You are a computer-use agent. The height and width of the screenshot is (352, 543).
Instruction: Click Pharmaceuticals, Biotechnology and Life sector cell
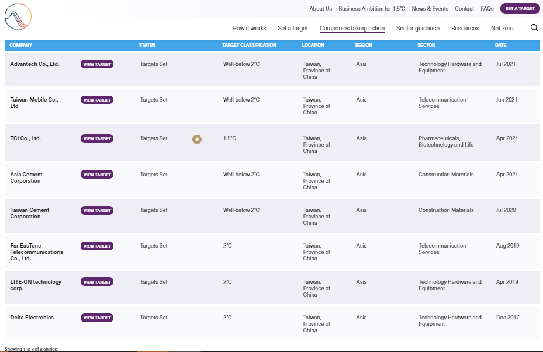pyautogui.click(x=446, y=141)
